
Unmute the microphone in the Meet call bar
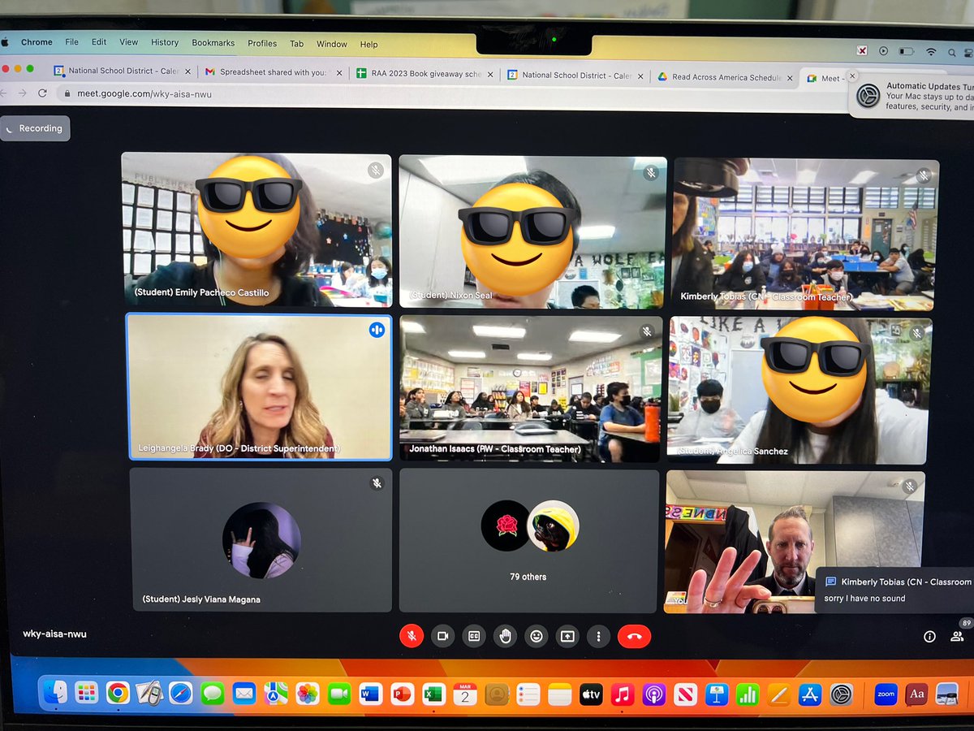(412, 636)
